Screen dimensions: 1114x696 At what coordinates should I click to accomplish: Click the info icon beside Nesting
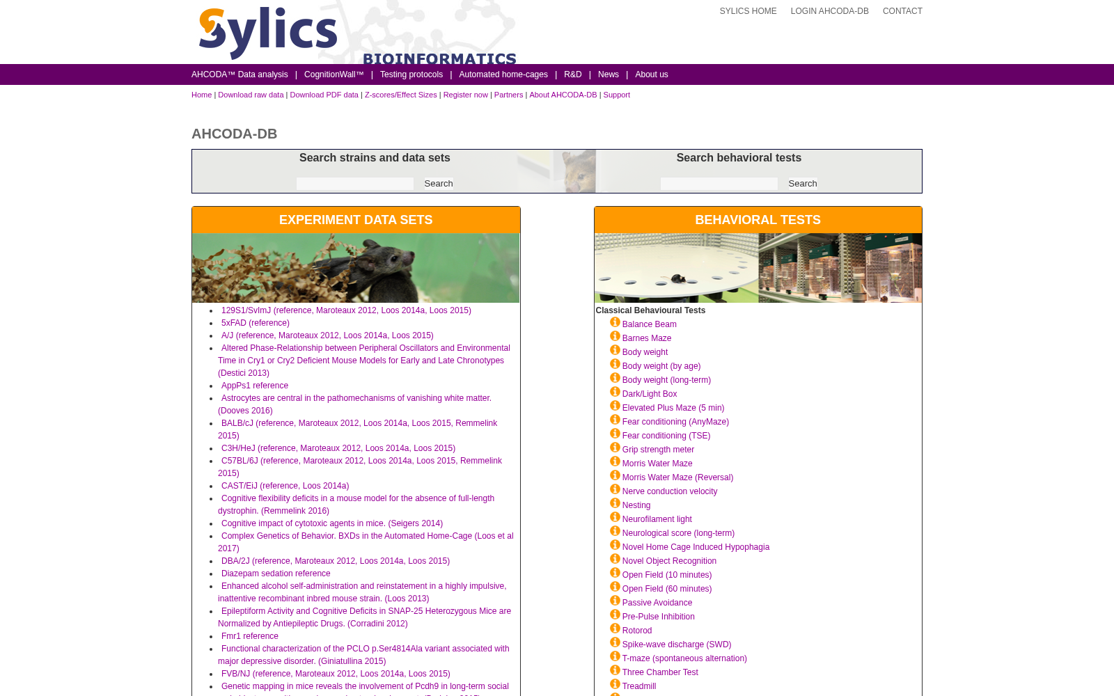click(x=615, y=503)
